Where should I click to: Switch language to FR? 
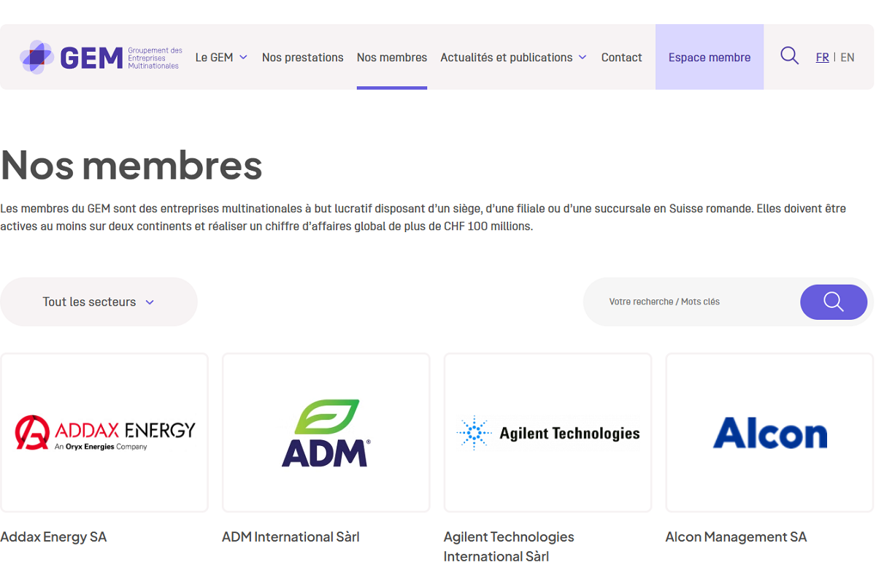[x=822, y=58]
